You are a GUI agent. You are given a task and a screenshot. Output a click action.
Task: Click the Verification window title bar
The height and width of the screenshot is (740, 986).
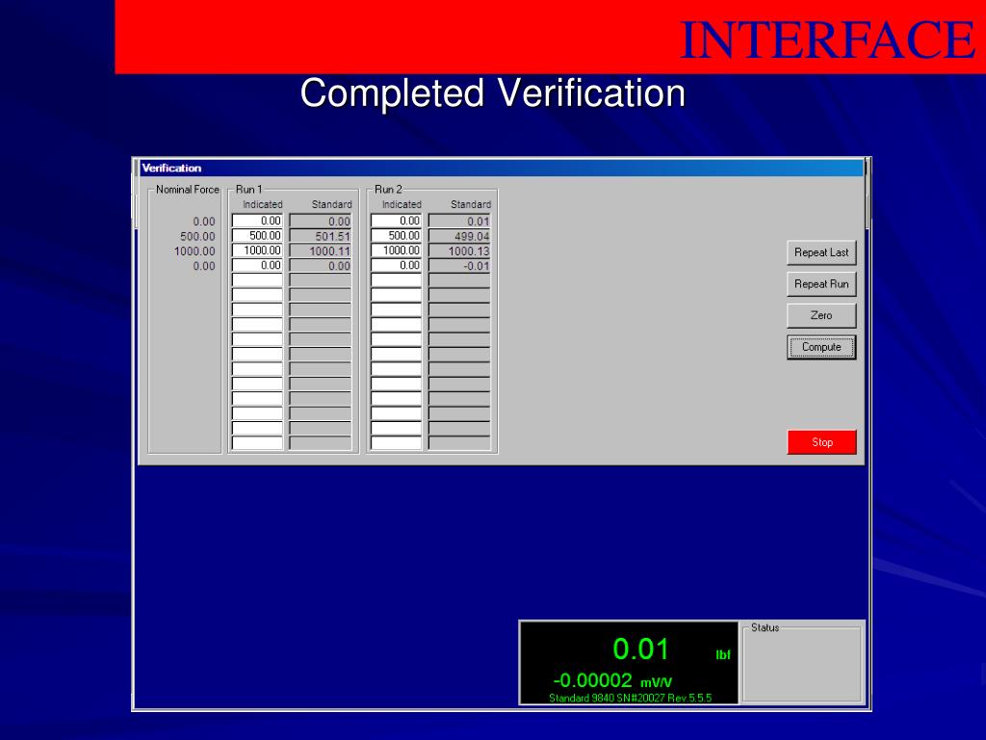501,168
